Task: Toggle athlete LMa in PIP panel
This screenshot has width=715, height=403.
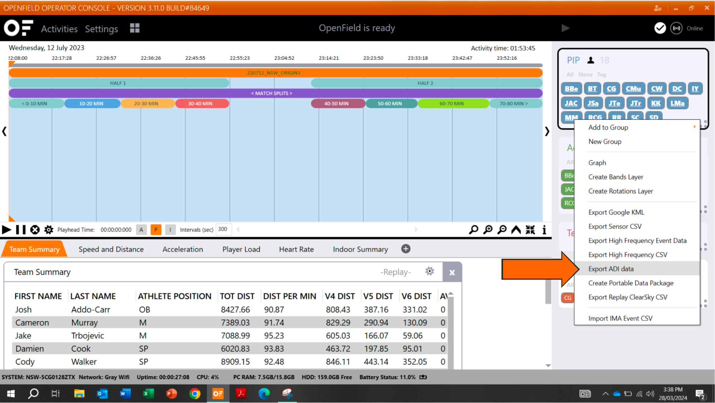Action: (x=677, y=103)
